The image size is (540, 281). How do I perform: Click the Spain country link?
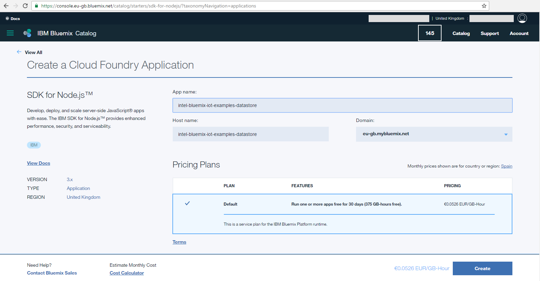[507, 166]
